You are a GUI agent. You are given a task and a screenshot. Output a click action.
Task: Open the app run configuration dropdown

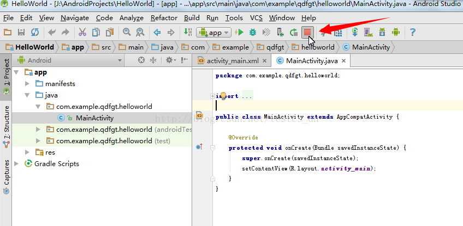[213, 33]
